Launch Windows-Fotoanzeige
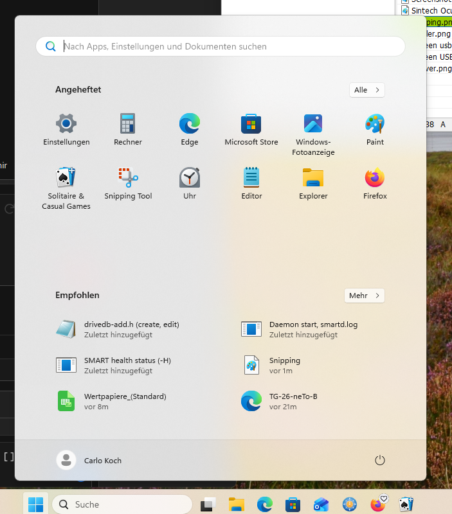The image size is (452, 514). pyautogui.click(x=313, y=134)
